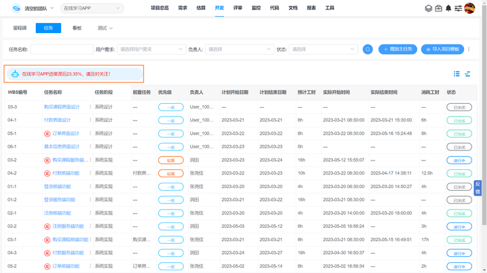The width and height of the screenshot is (487, 273).
Task: Expand the 测试 tab dropdown
Action: [x=105, y=28]
